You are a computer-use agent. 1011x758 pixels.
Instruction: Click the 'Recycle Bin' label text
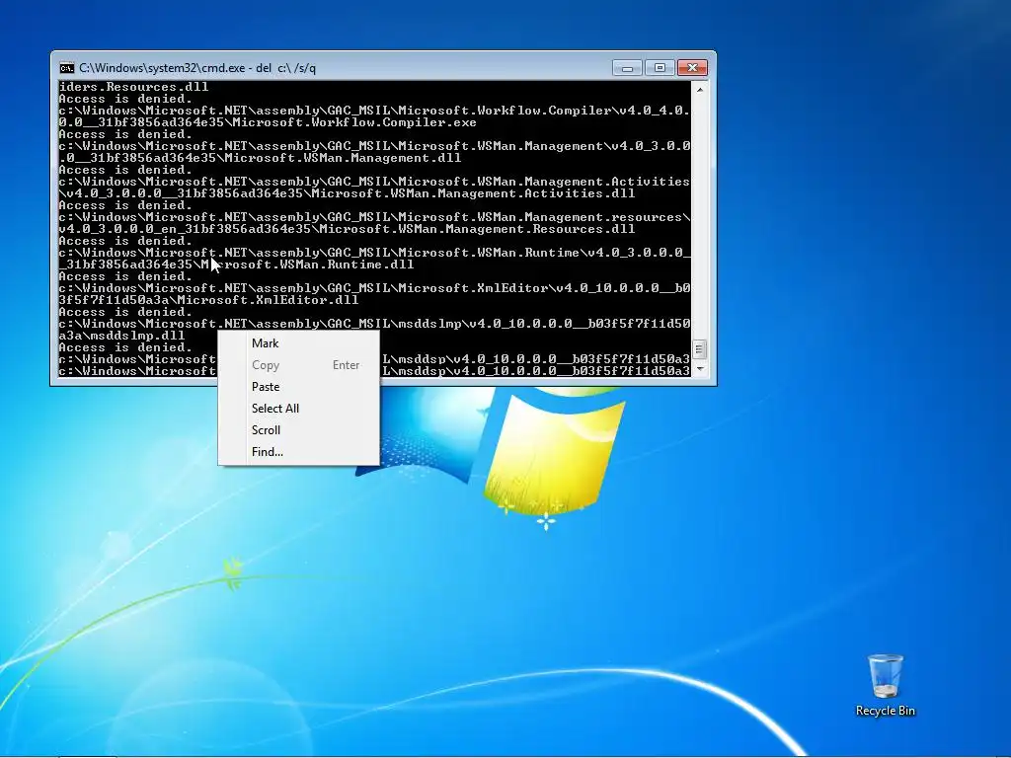pyautogui.click(x=886, y=711)
